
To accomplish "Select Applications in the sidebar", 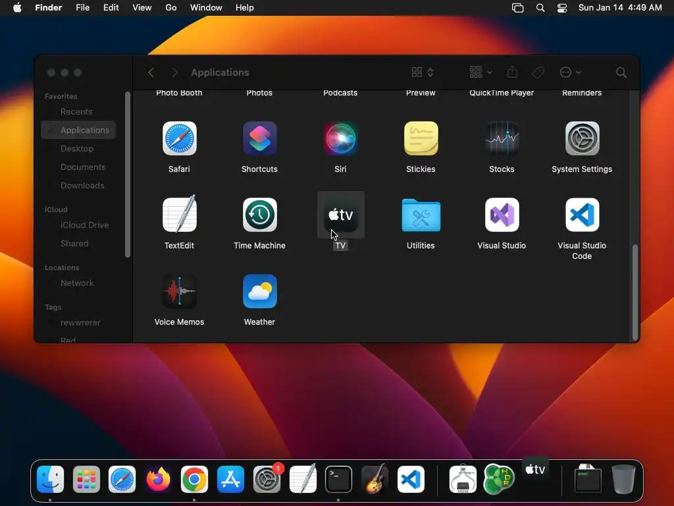I will point(78,130).
